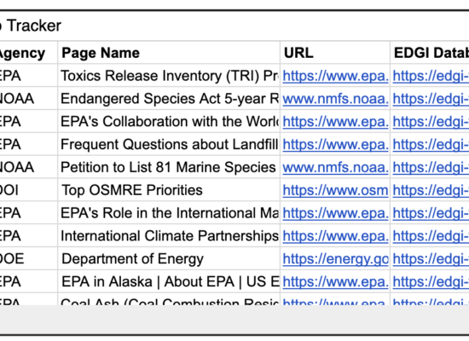Select the Top OSMRE Priorities cell
This screenshot has height=341, width=469.
169,190
